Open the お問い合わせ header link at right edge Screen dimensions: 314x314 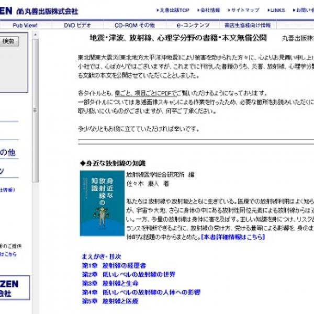coord(303,10)
